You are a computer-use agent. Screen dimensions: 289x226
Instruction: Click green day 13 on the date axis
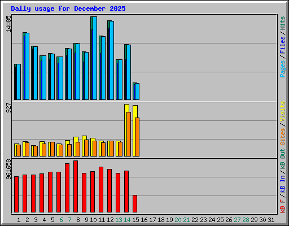[x=119, y=220]
